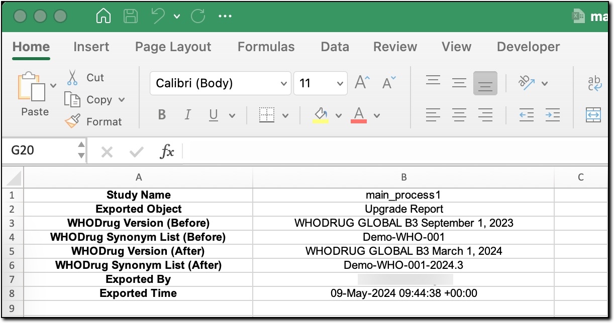This screenshot has width=614, height=323.
Task: Switch to the Developer tab
Action: point(528,47)
